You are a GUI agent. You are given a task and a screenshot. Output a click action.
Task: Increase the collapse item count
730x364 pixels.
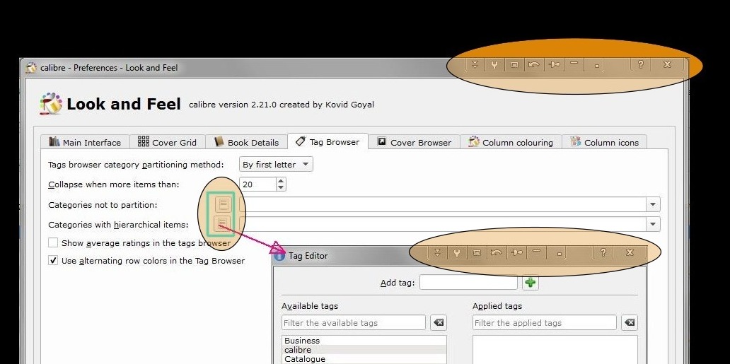(x=281, y=181)
